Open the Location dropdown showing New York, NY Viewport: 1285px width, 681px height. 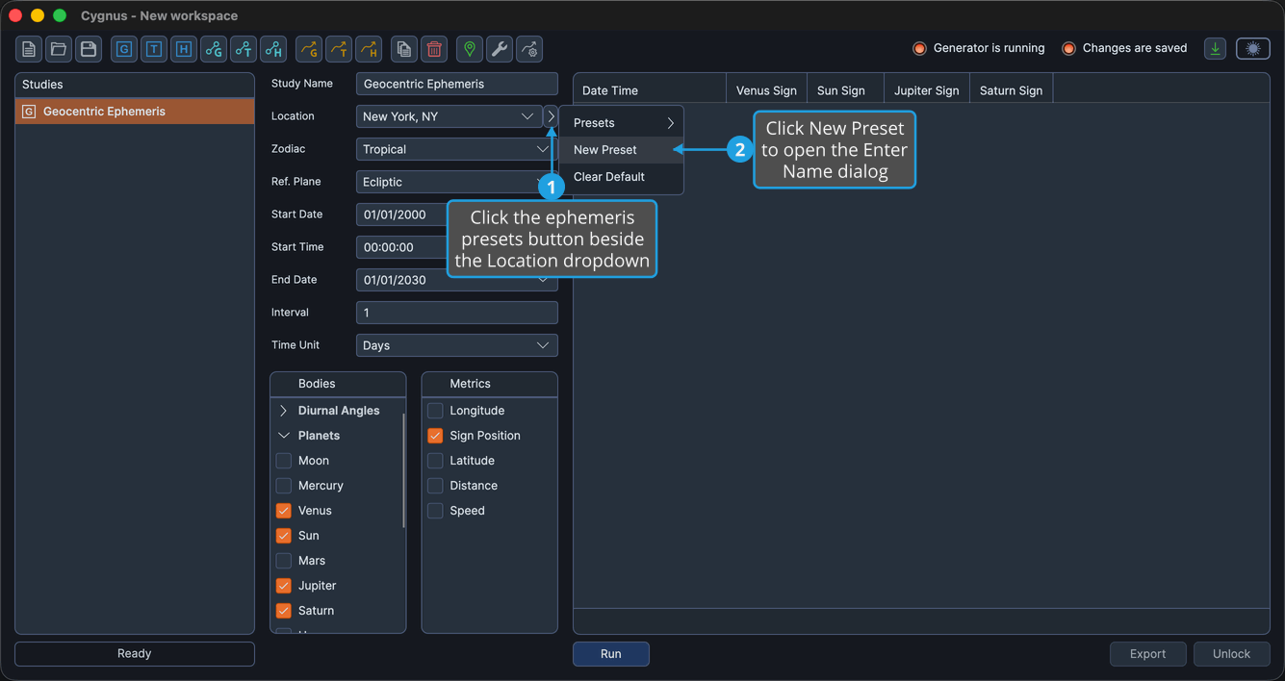[x=449, y=116]
